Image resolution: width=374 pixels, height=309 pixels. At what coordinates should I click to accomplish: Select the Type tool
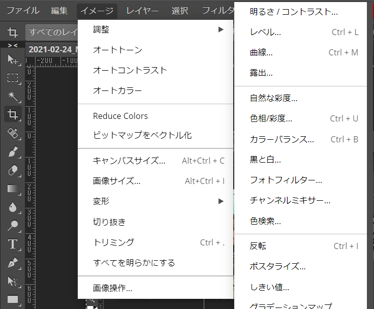12,244
